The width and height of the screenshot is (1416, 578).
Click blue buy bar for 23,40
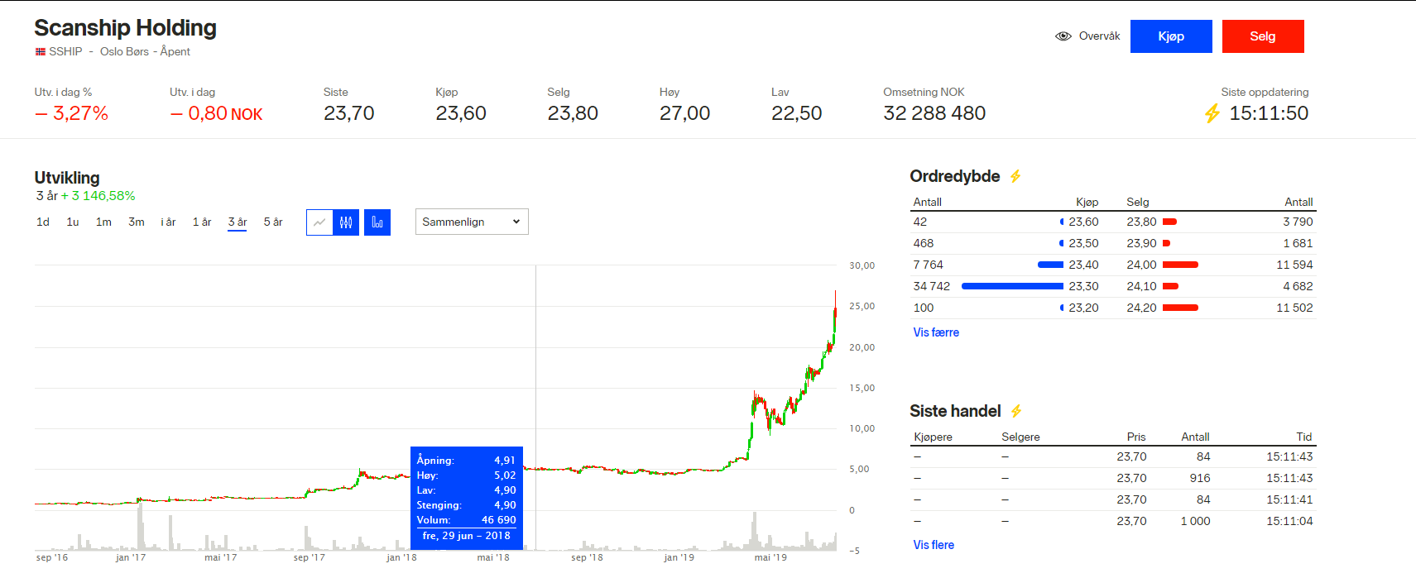click(1050, 265)
